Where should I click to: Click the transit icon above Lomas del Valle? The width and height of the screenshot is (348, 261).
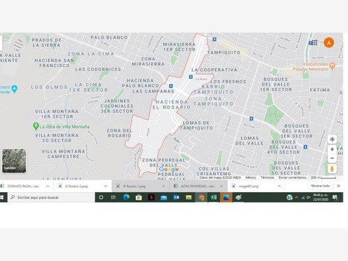click(251, 118)
